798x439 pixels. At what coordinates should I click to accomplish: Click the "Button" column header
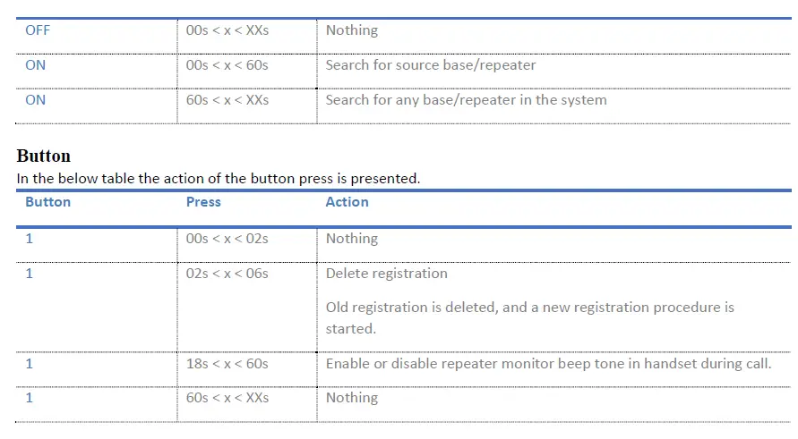[x=47, y=202]
